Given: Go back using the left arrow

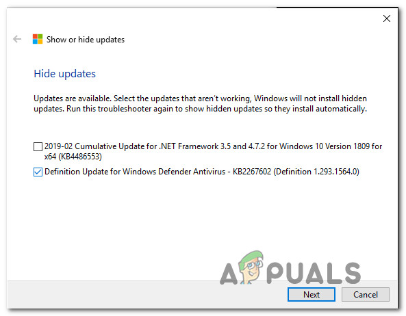Looking at the screenshot, I should 17,39.
